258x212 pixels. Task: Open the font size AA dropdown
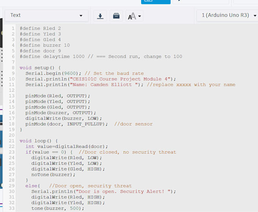pyautogui.click(x=134, y=16)
